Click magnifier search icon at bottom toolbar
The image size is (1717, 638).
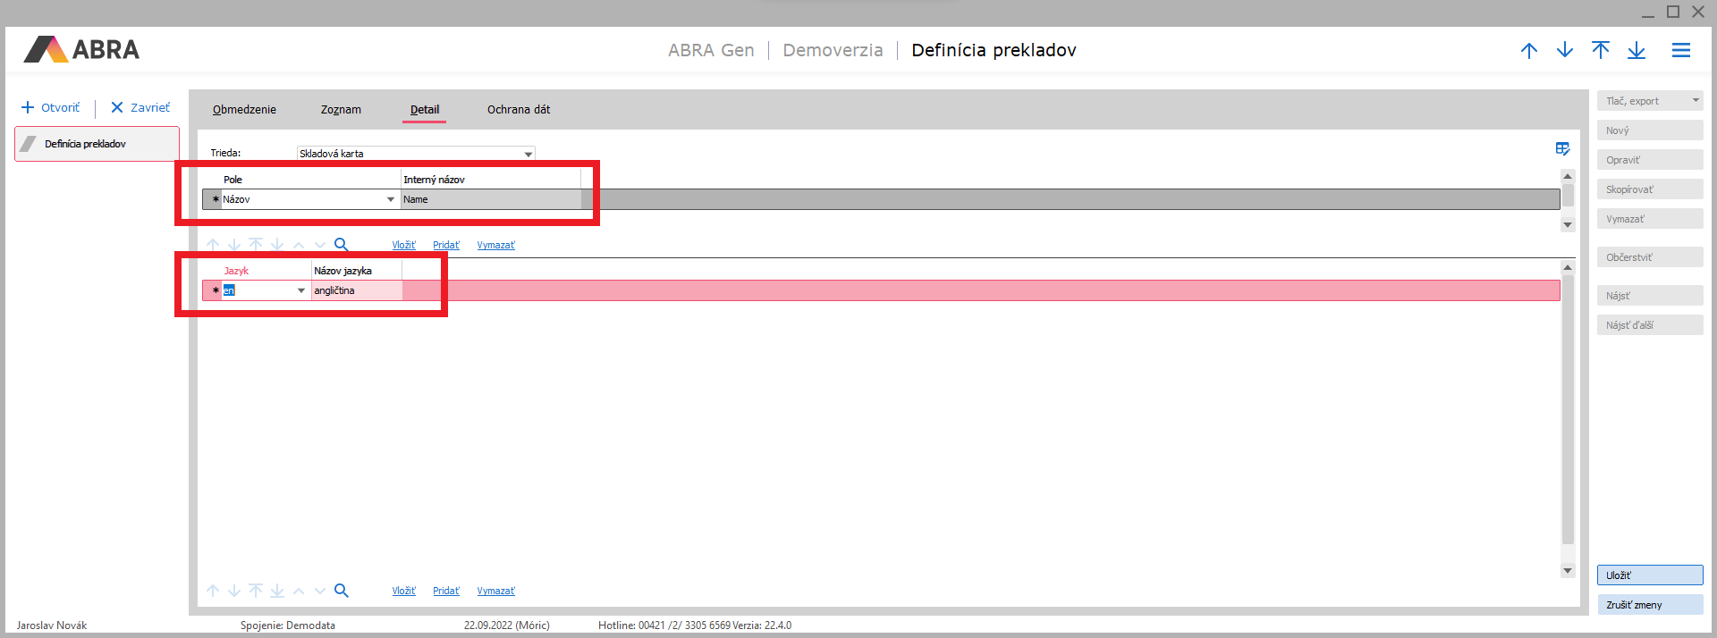(341, 591)
